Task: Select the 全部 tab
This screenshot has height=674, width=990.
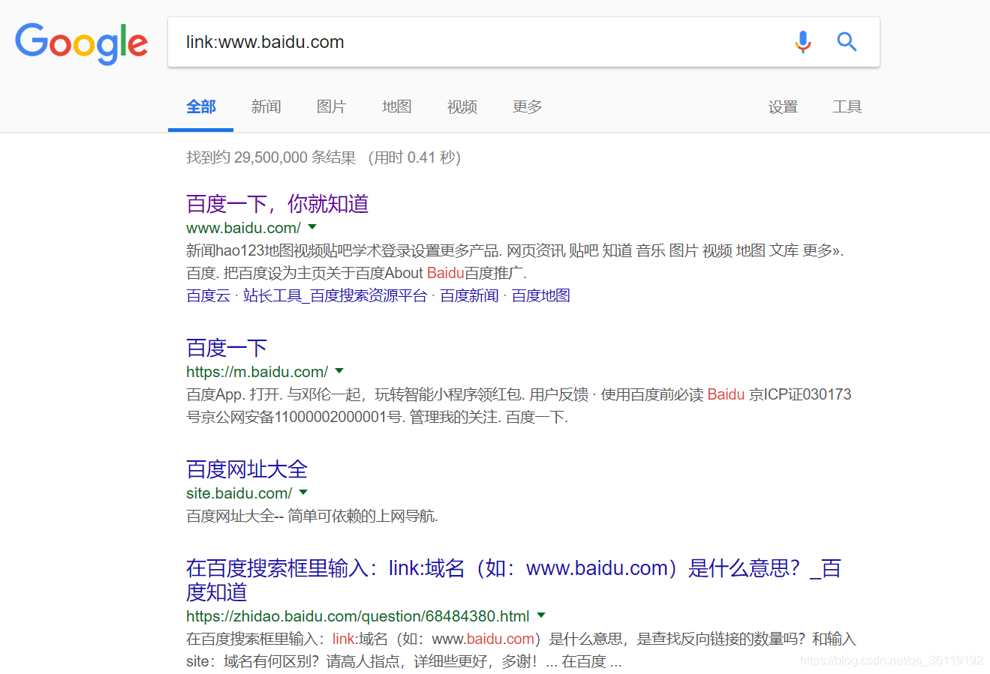Action: pos(201,107)
